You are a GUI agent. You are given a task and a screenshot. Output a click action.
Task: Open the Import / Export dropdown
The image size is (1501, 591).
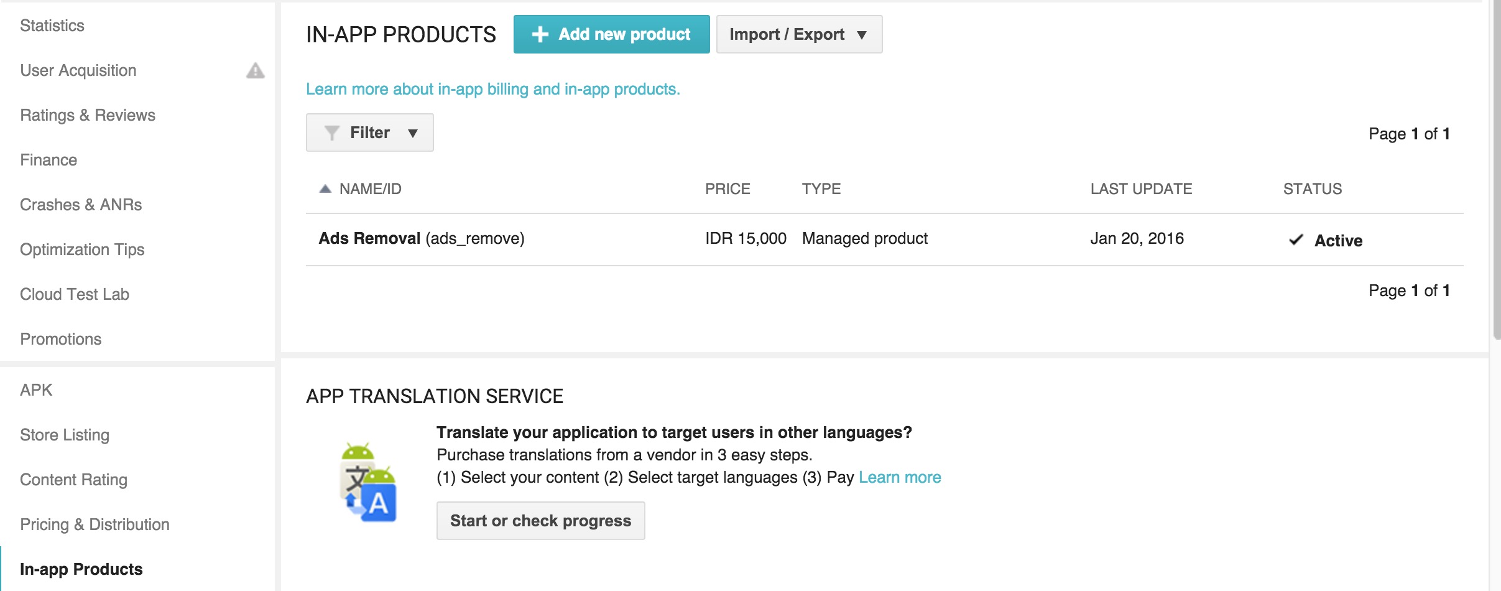point(798,35)
